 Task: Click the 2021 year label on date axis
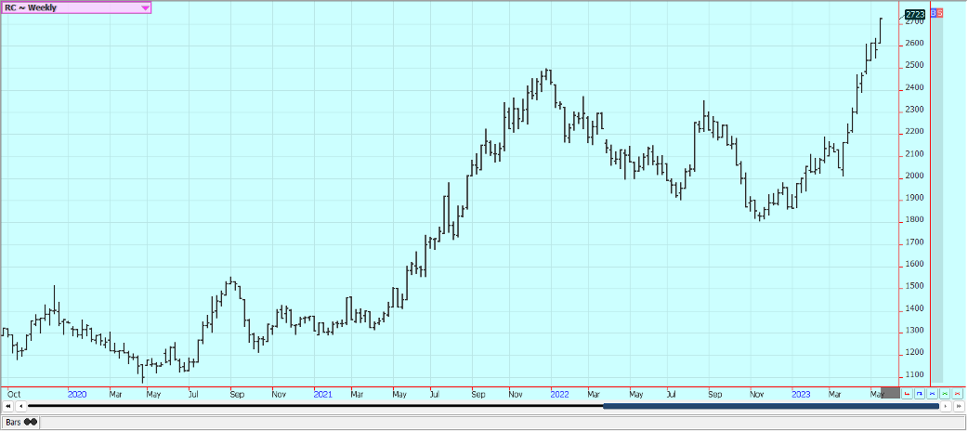tap(323, 394)
